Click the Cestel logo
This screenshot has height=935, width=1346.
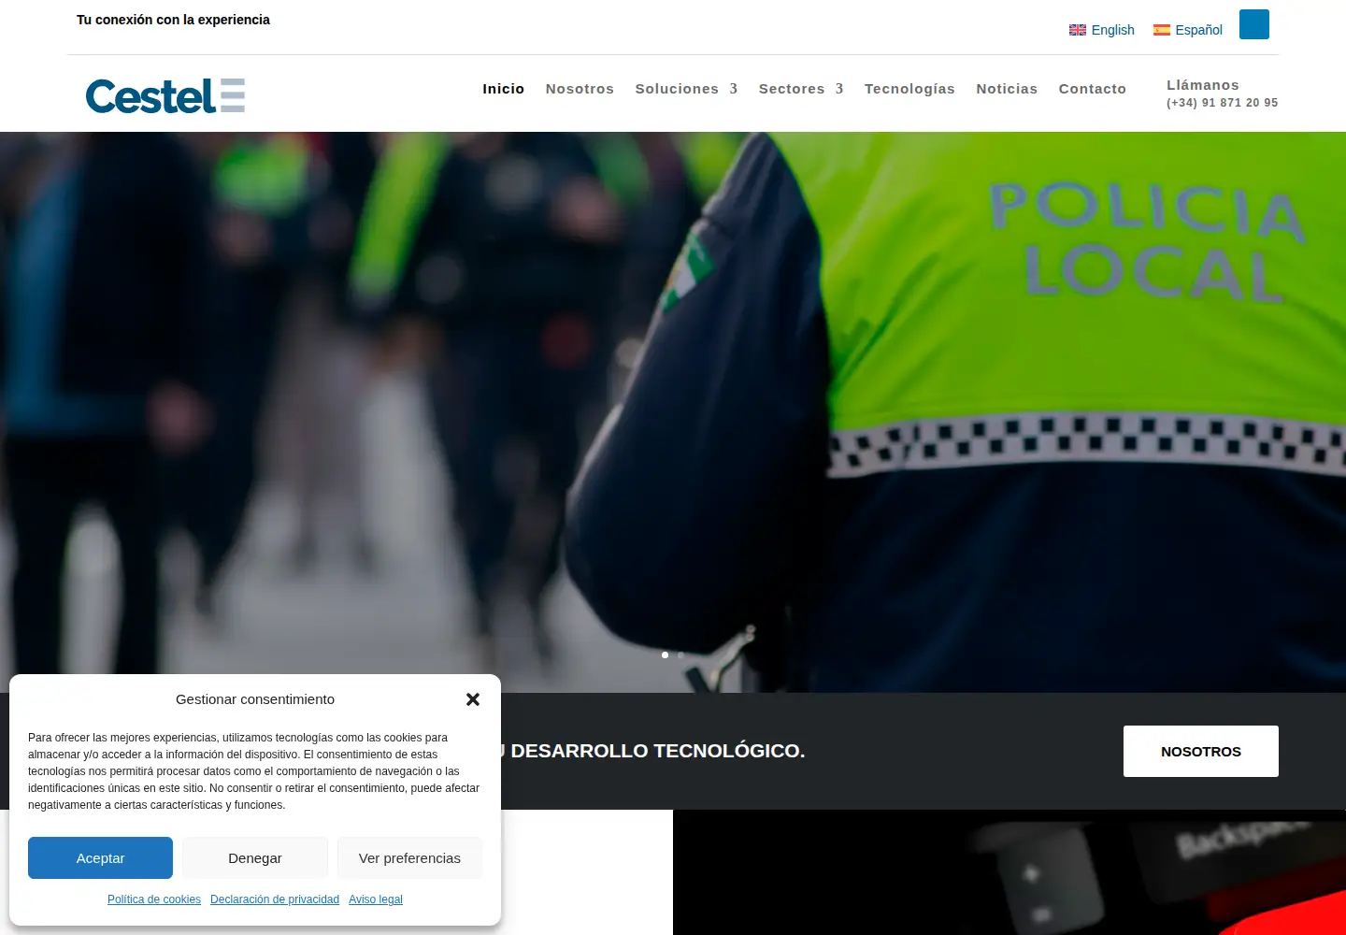tap(165, 95)
